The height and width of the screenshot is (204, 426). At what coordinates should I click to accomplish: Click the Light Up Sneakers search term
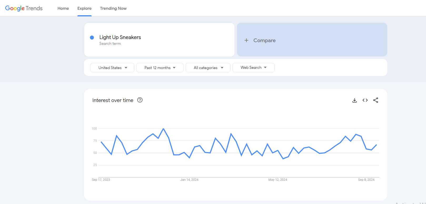tap(120, 37)
